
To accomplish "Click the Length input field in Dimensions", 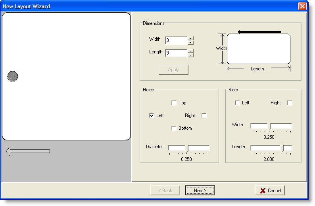I will click(x=176, y=53).
